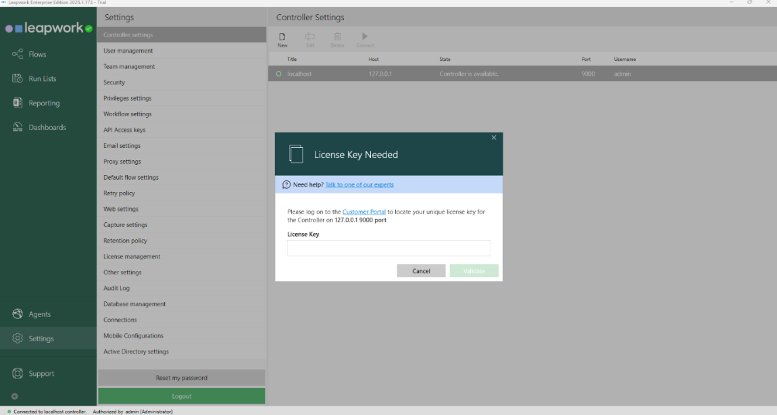Viewport: 777px width, 415px height.
Task: Open Controller settings menu item
Action: coord(181,34)
